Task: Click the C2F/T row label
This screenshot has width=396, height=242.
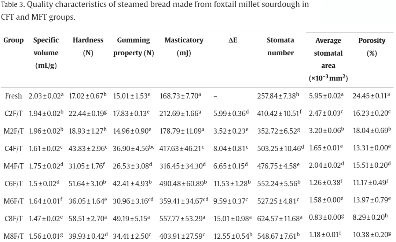Action: [x=14, y=114]
